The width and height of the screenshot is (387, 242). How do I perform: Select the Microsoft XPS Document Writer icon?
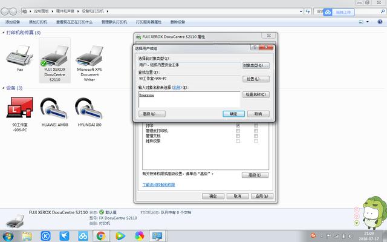[x=89, y=56]
